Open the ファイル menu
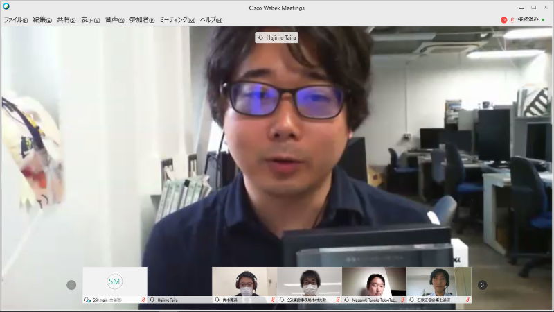Viewport: 554px width, 312px height. click(x=15, y=20)
